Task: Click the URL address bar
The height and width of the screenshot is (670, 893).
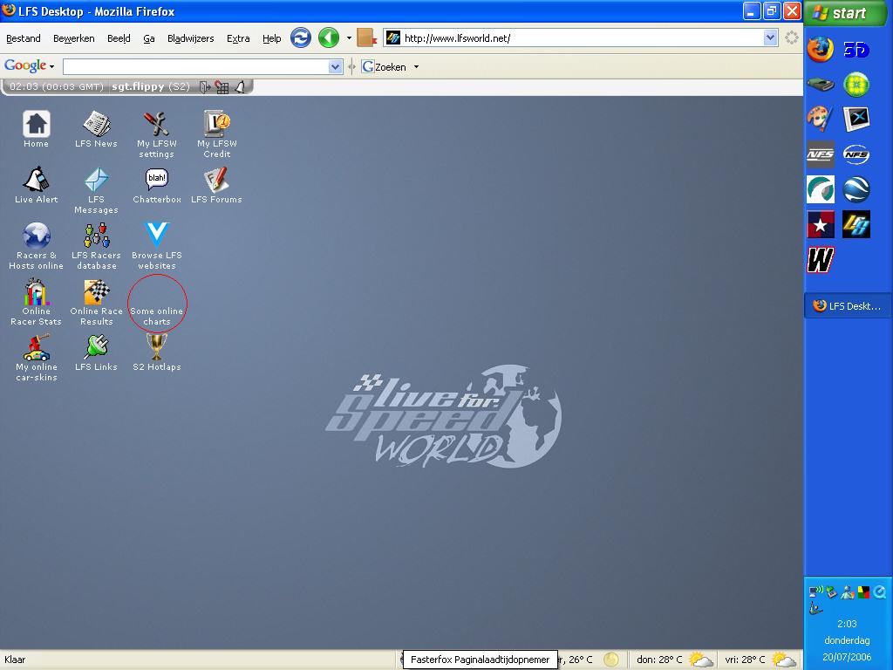Action: tap(582, 38)
